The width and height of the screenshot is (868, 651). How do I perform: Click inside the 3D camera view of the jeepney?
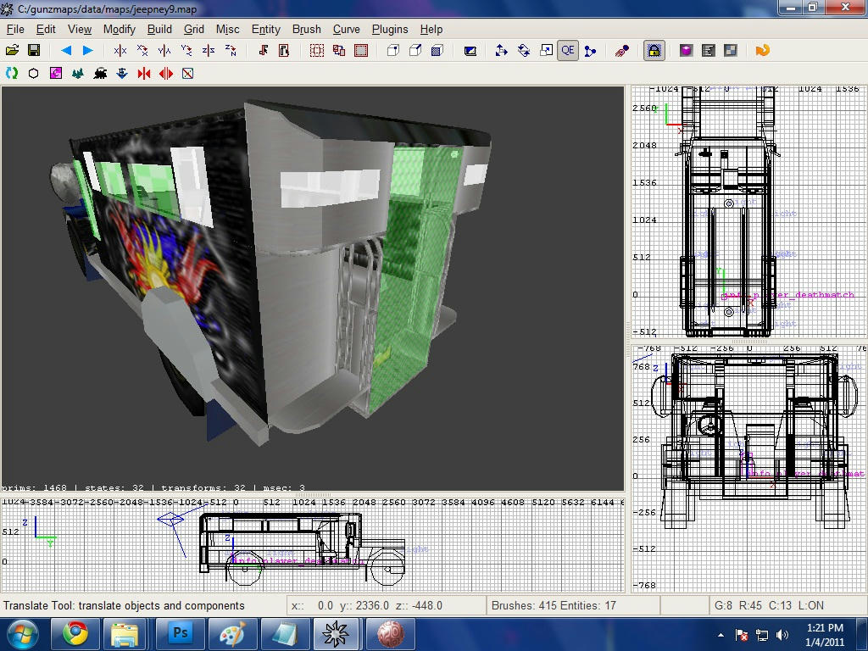(312, 288)
